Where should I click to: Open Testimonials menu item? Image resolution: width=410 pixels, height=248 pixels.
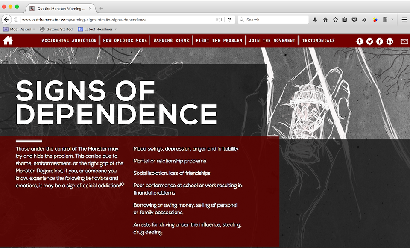[x=318, y=41]
